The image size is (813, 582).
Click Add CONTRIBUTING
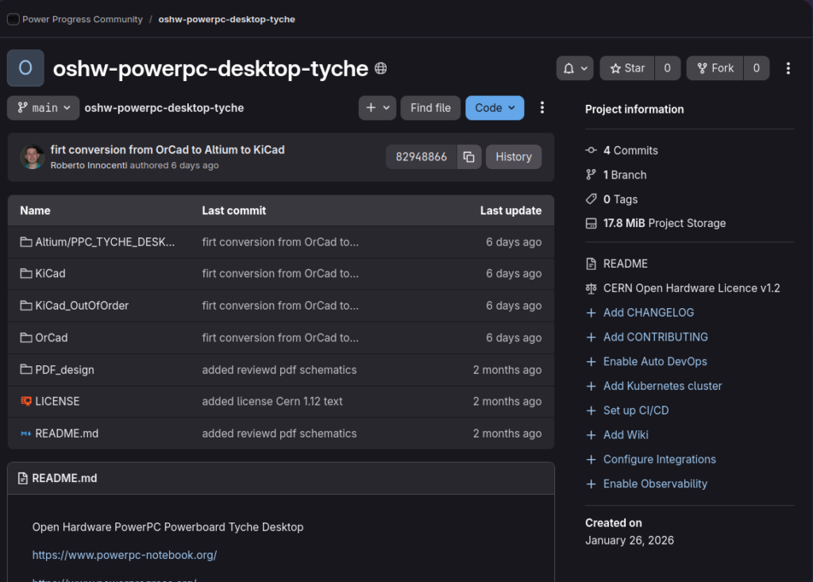point(655,337)
